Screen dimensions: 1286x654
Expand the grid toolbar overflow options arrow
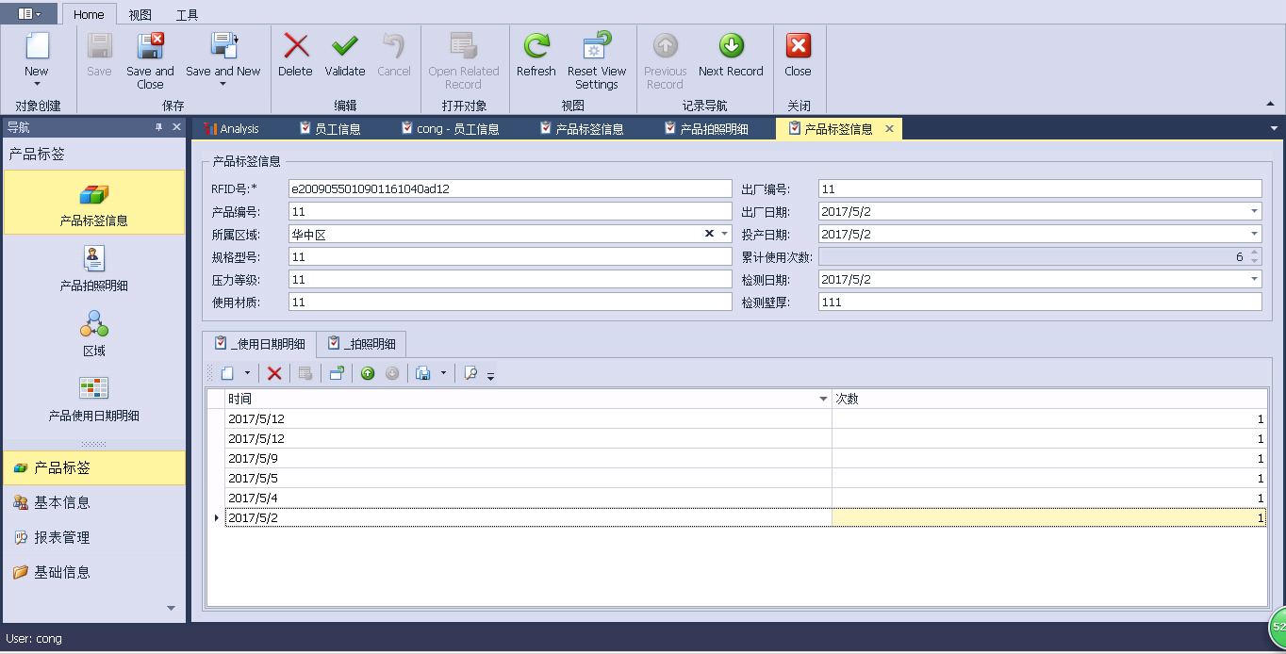tap(490, 375)
